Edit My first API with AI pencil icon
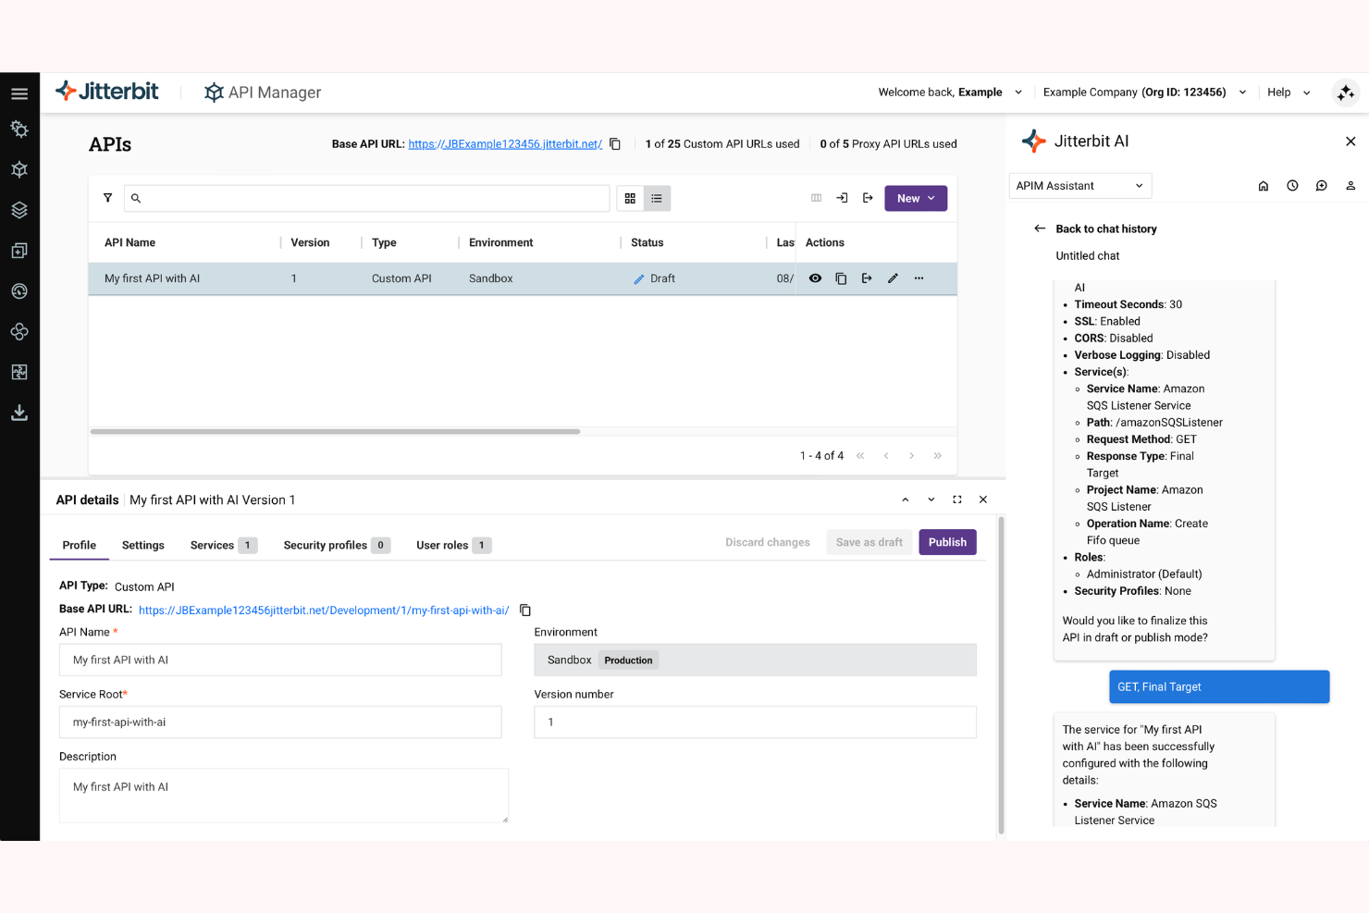The width and height of the screenshot is (1369, 913). [893, 278]
